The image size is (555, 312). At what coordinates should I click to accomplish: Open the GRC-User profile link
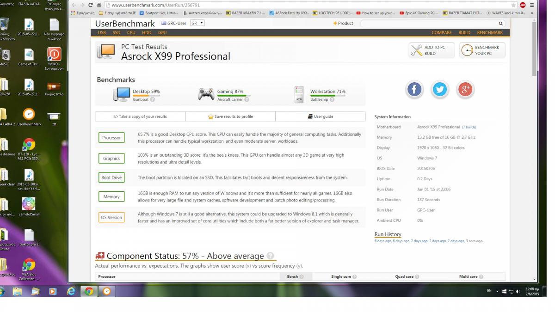click(173, 23)
